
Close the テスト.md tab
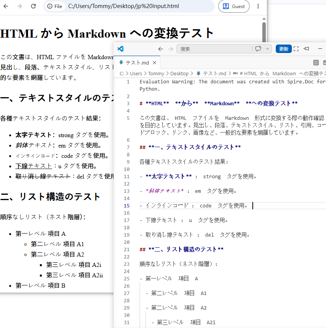pyautogui.click(x=155, y=63)
